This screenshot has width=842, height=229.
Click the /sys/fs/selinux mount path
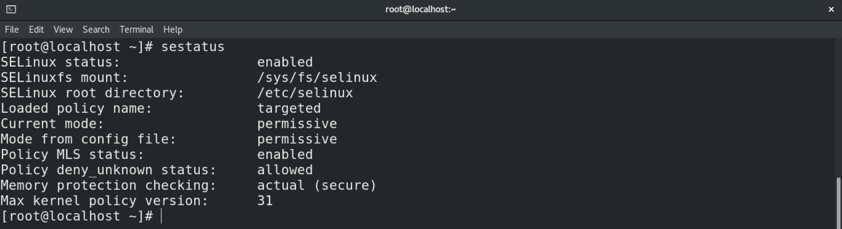[x=317, y=78]
